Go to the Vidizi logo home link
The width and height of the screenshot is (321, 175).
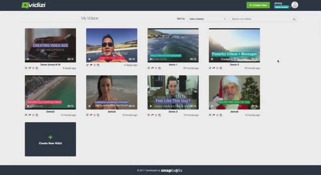pyautogui.click(x=34, y=5)
